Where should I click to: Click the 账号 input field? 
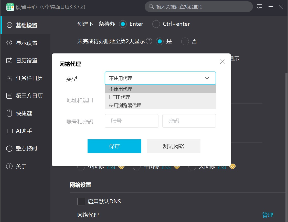point(131,121)
